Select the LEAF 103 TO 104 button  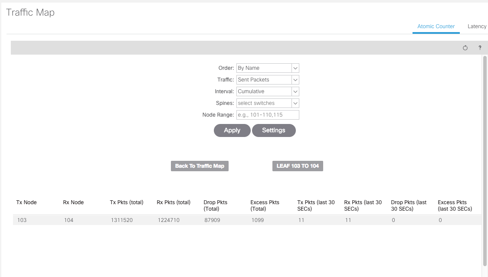tap(298, 166)
